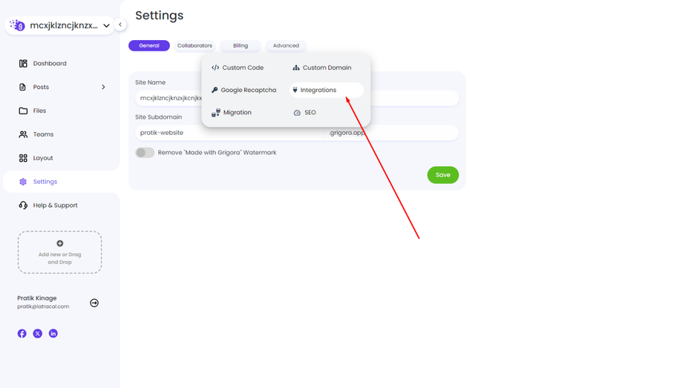Click the Site Subdomain input field
This screenshot has height=388, width=683.
tap(230, 133)
